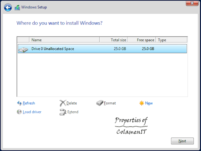The height and width of the screenshot is (151, 201).
Task: Sort by the Type column header
Action: (x=171, y=40)
